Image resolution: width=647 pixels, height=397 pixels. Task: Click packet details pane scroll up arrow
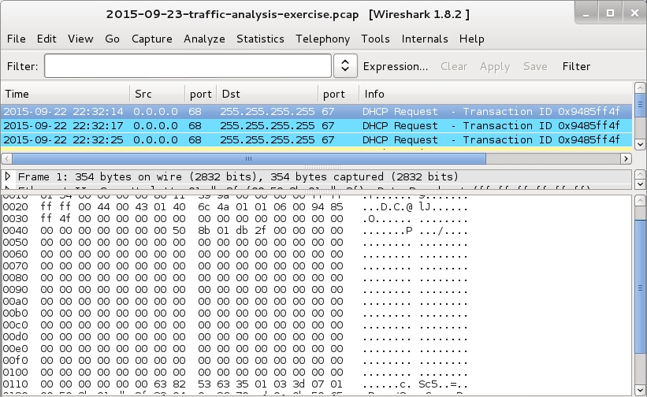click(640, 174)
